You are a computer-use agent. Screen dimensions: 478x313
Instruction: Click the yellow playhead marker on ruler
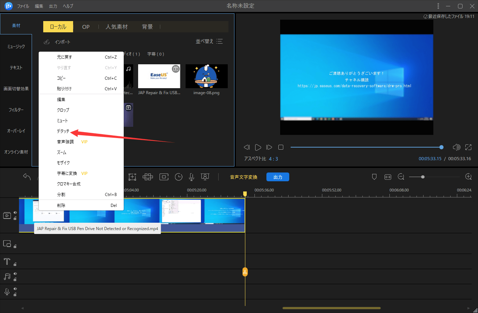[x=245, y=194]
